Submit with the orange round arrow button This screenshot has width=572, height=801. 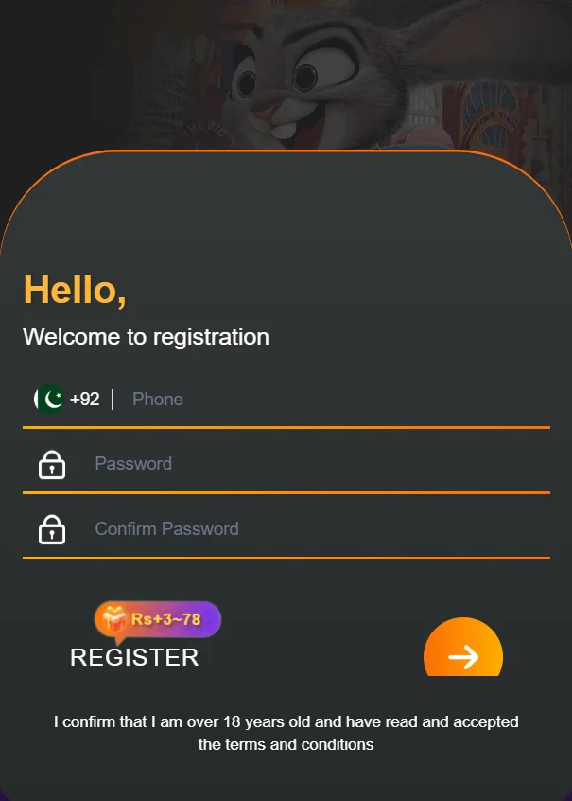click(x=463, y=647)
